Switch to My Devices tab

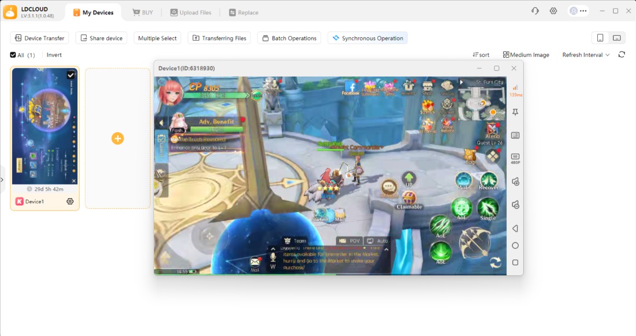coord(93,12)
